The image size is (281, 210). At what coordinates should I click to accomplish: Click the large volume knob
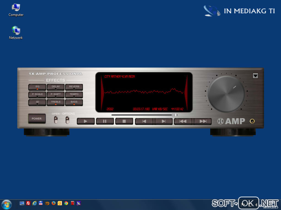(x=226, y=94)
